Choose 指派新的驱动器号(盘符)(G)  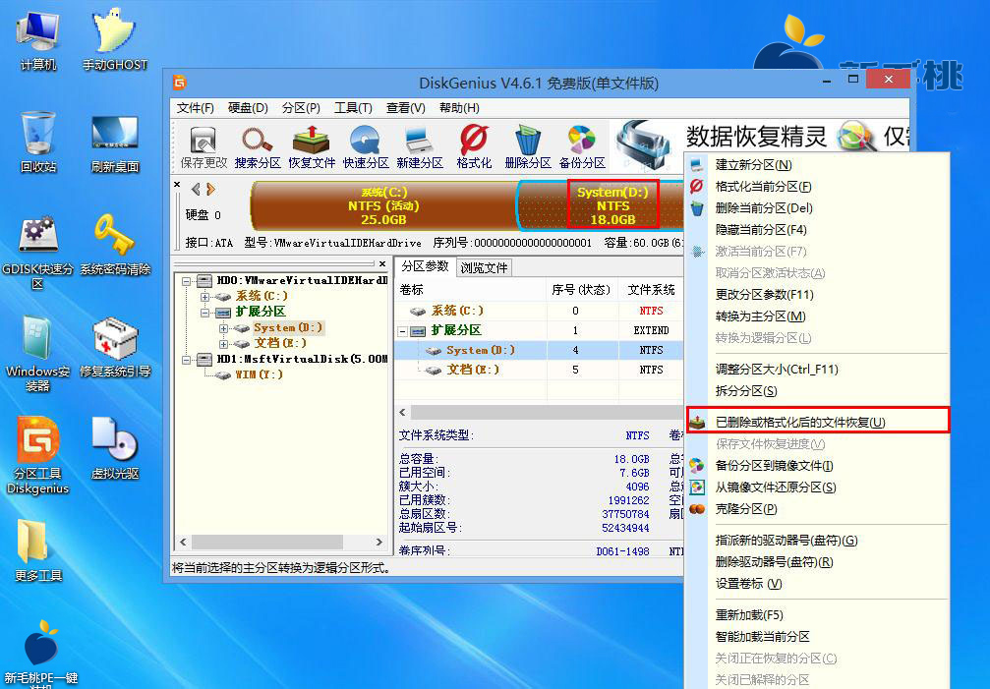point(816,541)
